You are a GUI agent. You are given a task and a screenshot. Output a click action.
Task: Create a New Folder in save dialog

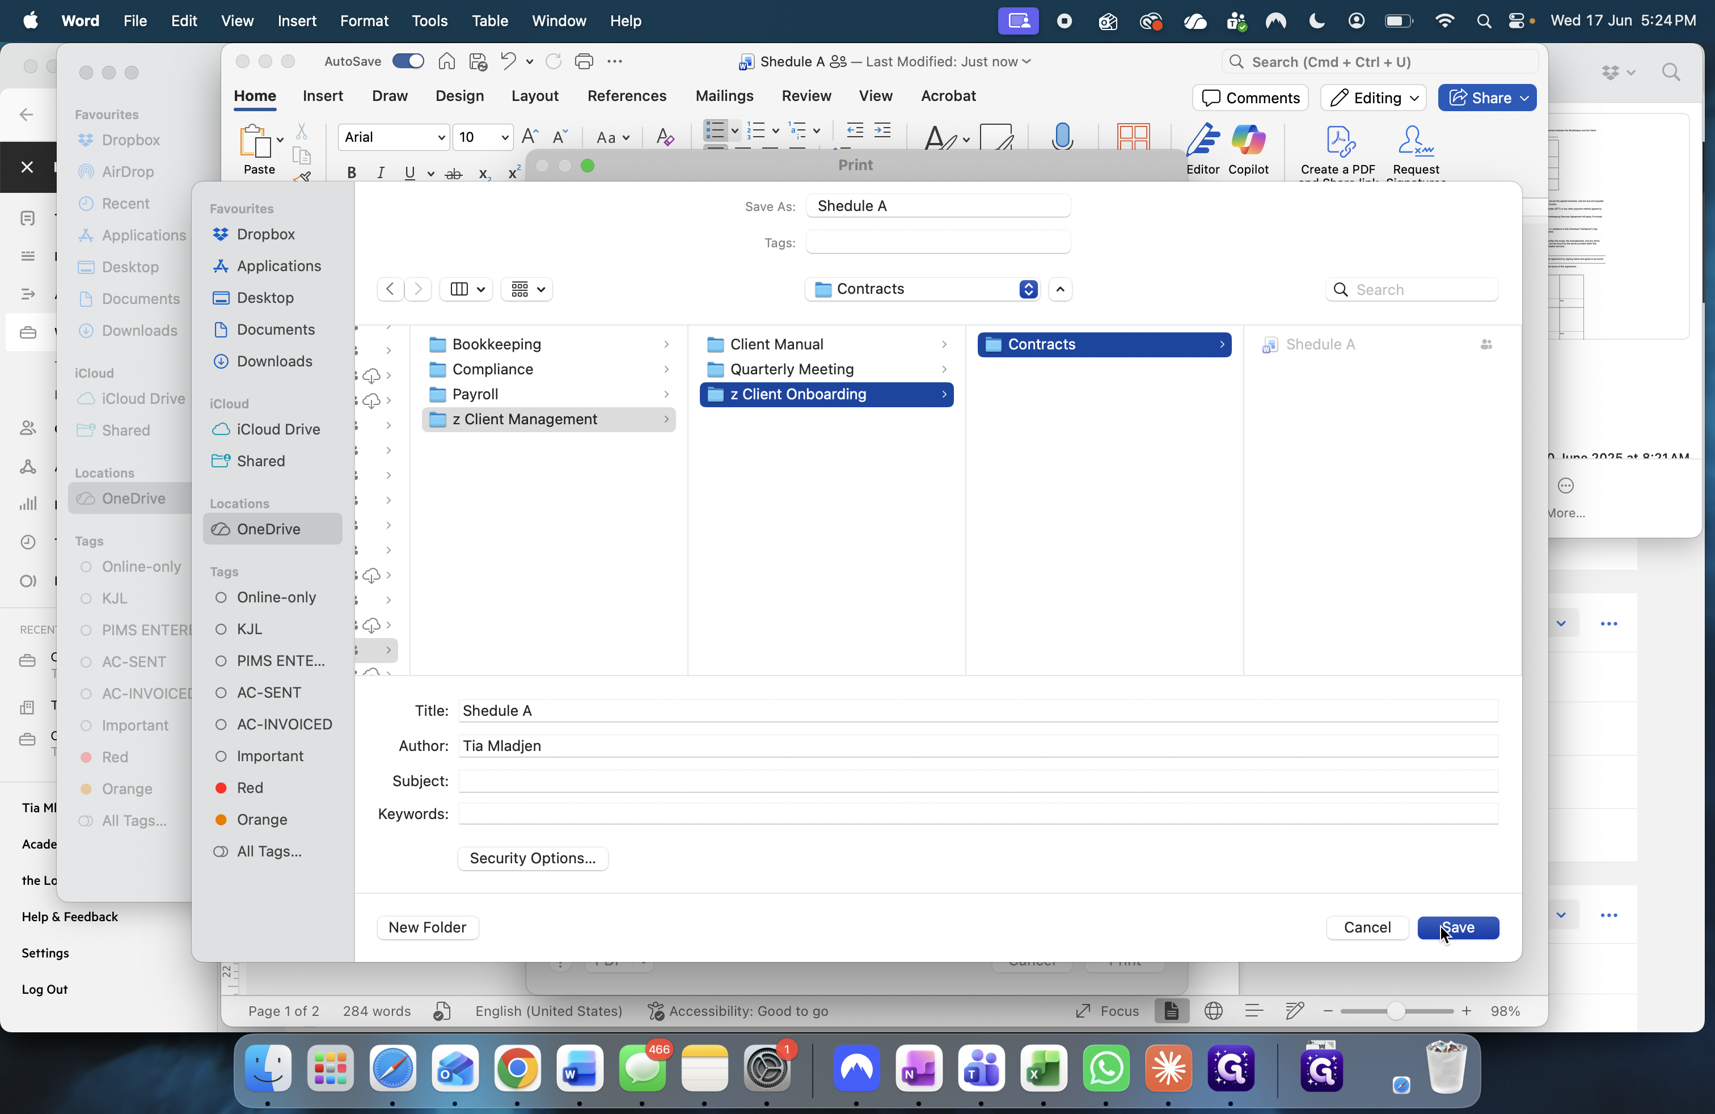[427, 927]
